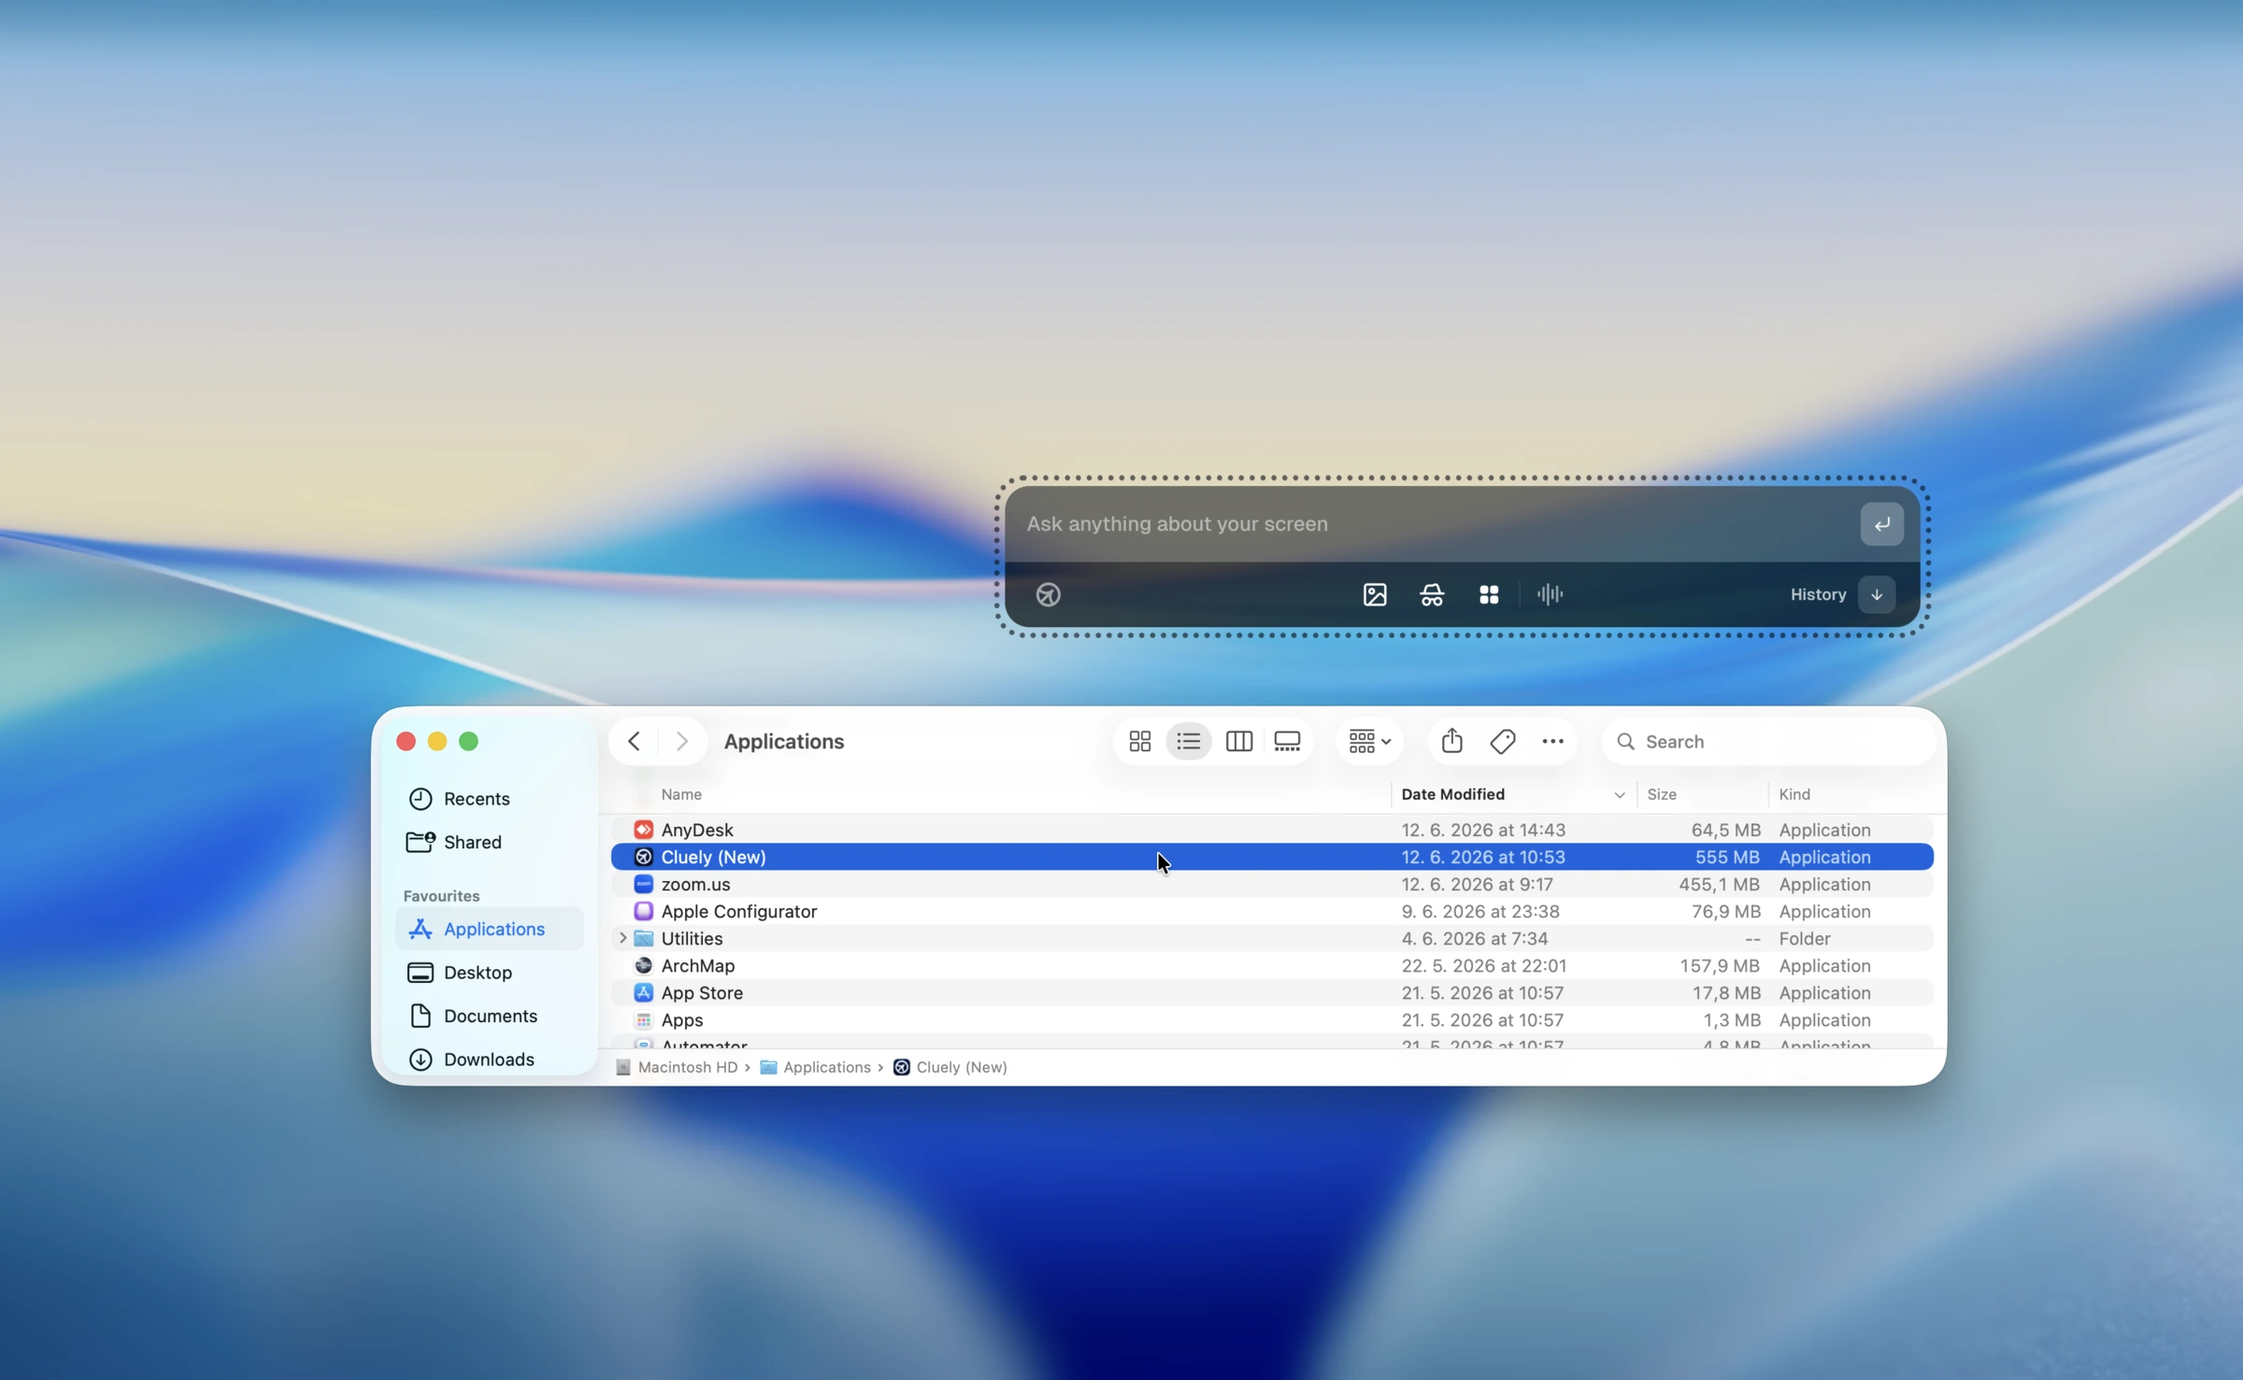Screen dimensions: 2243x1380
Task: Select the App Store row
Action: pyautogui.click(x=1272, y=992)
